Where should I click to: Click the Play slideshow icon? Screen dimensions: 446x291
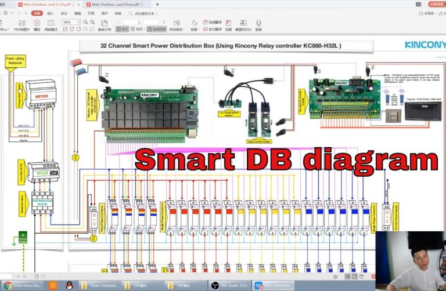(x=37, y=25)
